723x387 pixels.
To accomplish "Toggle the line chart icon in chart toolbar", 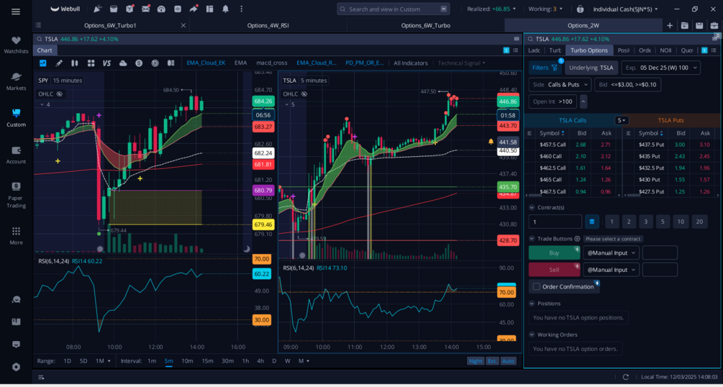I will 43,63.
